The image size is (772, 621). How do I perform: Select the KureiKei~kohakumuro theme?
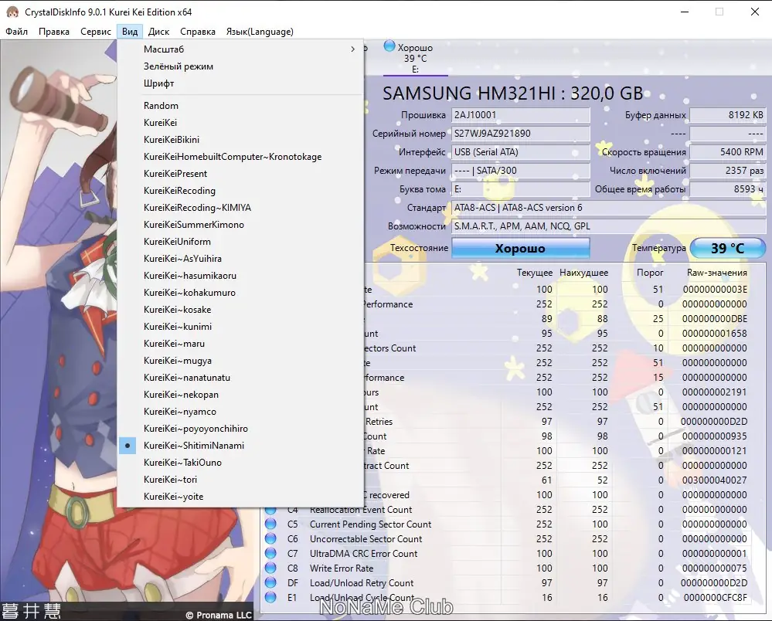pyautogui.click(x=240, y=292)
